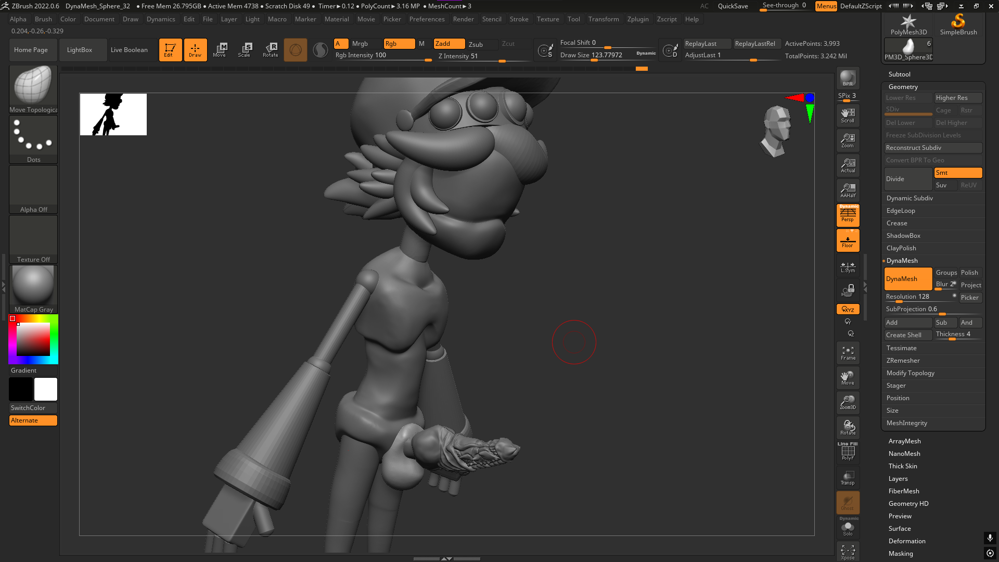Click the Divide button
999x562 pixels.
(x=908, y=179)
